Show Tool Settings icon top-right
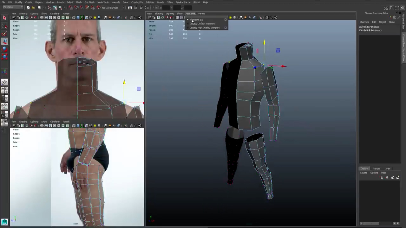Image resolution: width=406 pixels, height=228 pixels. [397, 8]
